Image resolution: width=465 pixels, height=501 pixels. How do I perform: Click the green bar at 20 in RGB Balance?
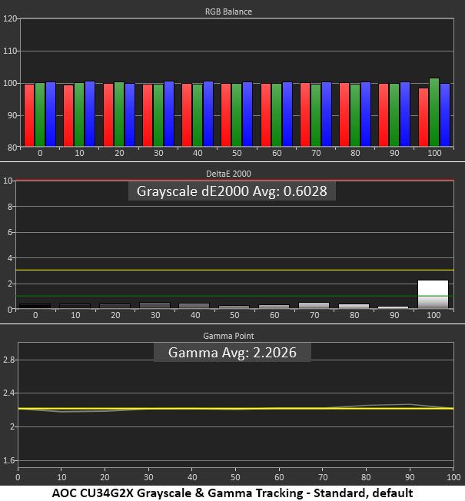tap(119, 114)
